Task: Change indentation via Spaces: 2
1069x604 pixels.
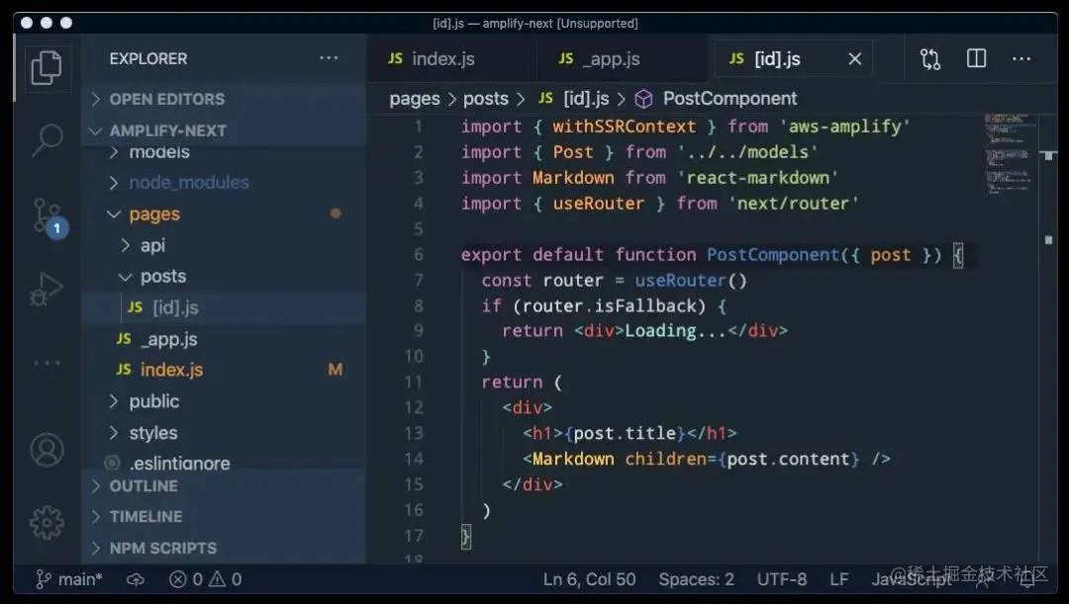Action: pyautogui.click(x=696, y=579)
